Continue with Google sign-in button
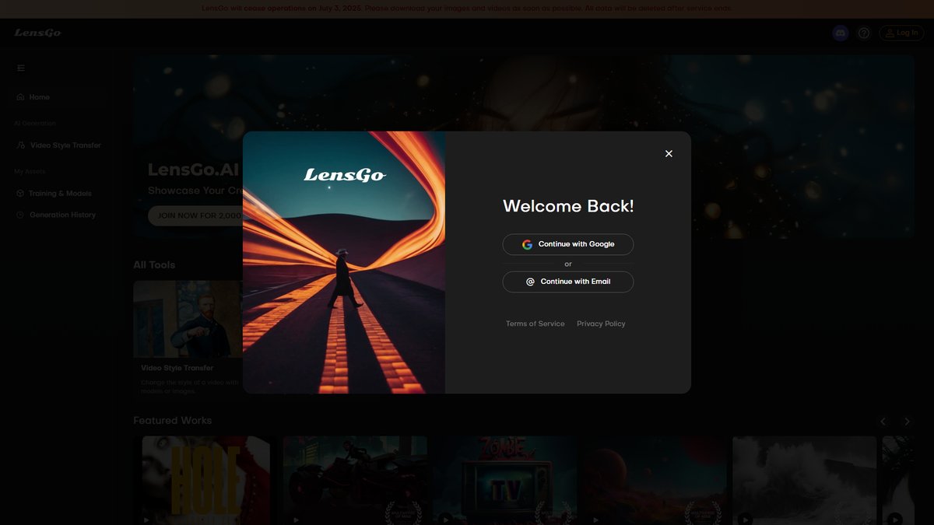The height and width of the screenshot is (525, 934). [x=568, y=244]
